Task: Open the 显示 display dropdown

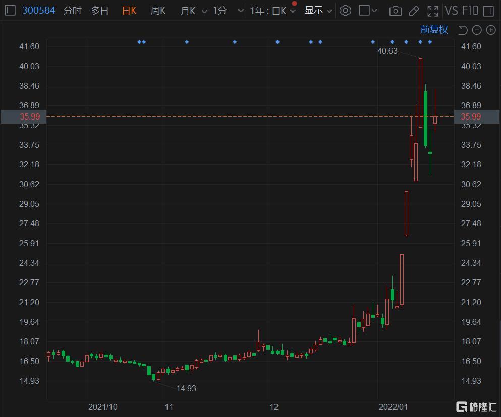Action: [318, 11]
